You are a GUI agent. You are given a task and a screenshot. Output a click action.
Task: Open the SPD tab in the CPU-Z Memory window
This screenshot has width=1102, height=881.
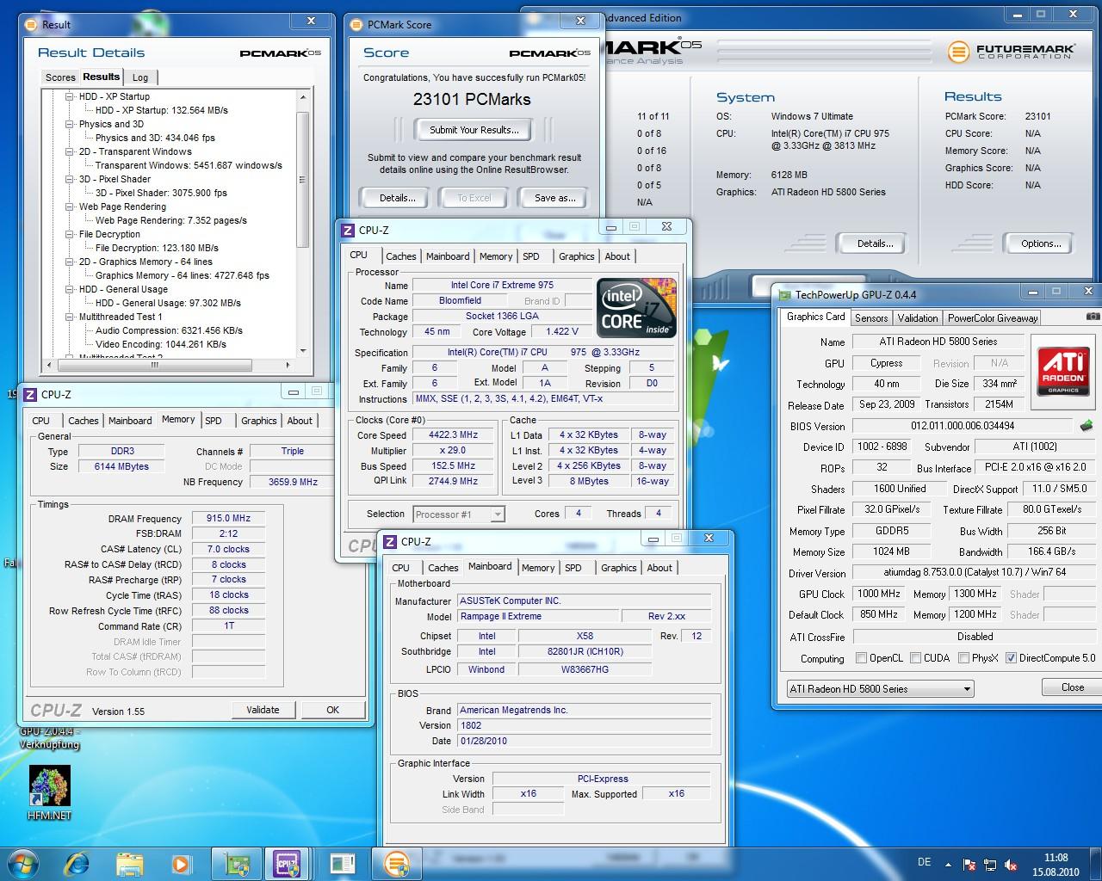[x=214, y=421]
